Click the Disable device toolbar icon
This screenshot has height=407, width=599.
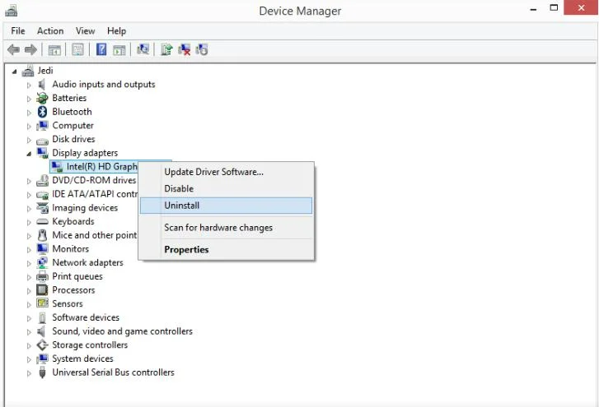click(202, 49)
